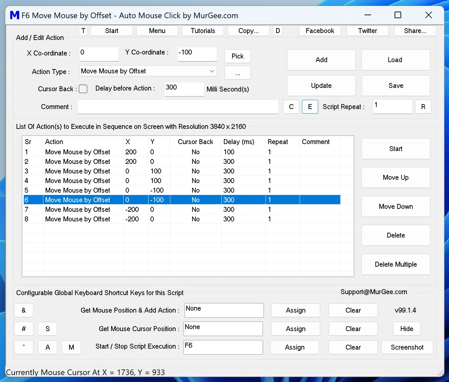Enable the Cursor Back checkbox

click(83, 89)
